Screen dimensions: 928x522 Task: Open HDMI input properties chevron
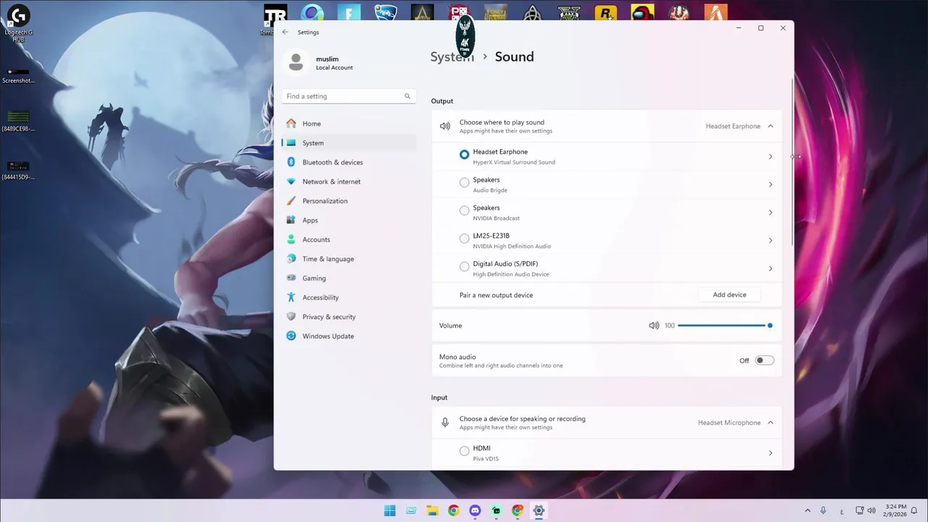[771, 453]
